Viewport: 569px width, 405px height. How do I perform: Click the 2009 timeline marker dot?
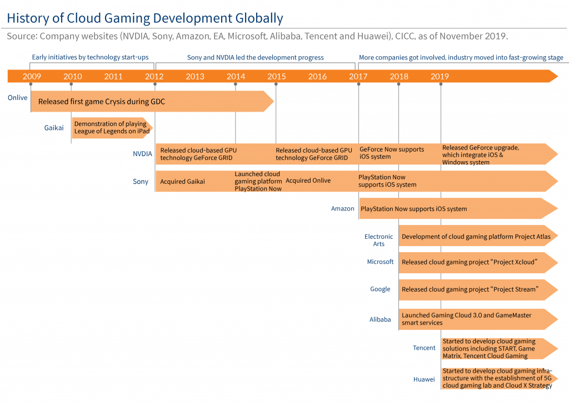click(x=31, y=84)
